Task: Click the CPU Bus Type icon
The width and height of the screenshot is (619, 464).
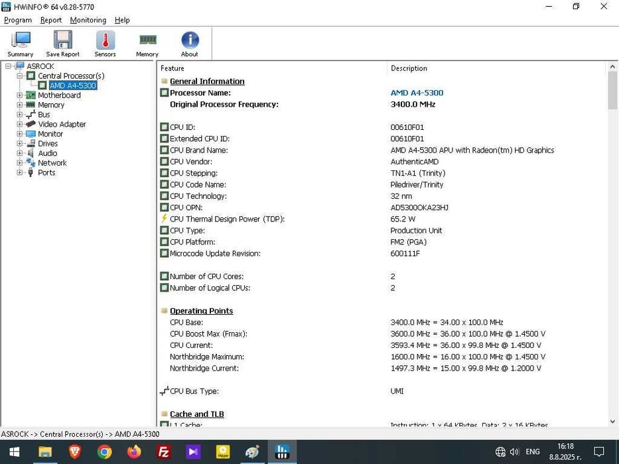Action: coord(165,391)
